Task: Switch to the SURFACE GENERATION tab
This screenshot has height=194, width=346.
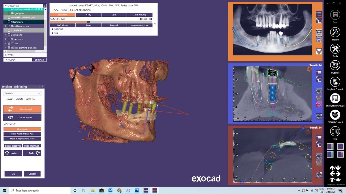Action: pyautogui.click(x=80, y=10)
